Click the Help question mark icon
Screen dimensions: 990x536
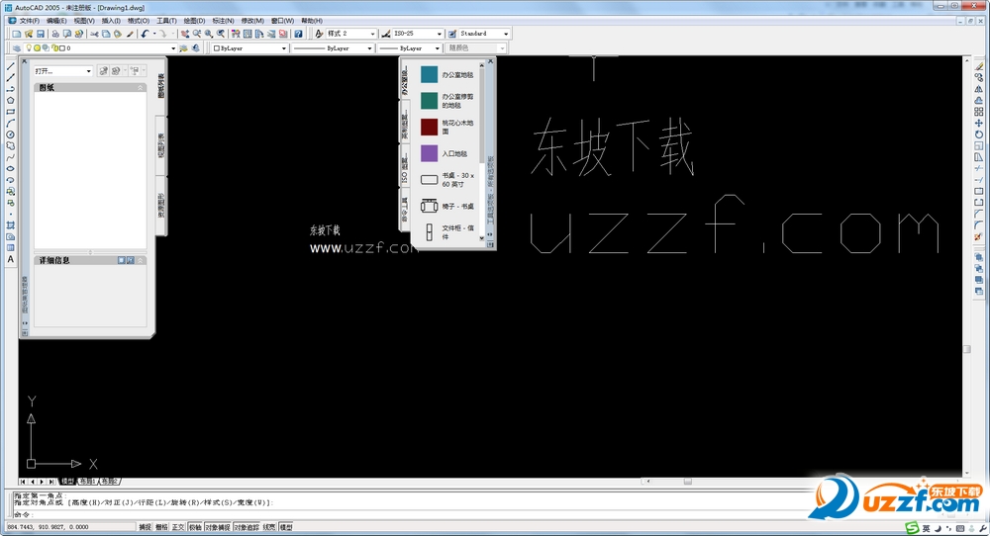pyautogui.click(x=299, y=34)
